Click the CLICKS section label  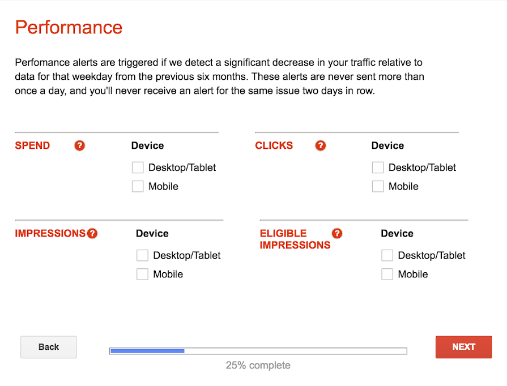point(274,145)
